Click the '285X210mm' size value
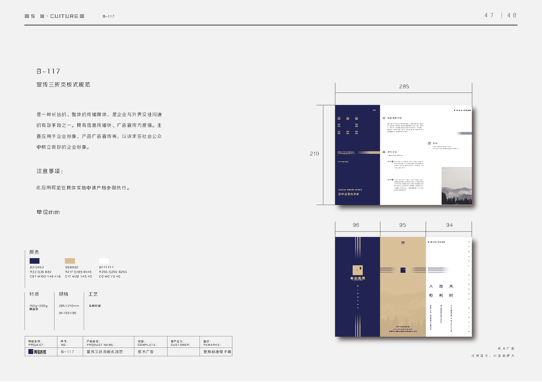 [x=69, y=306]
